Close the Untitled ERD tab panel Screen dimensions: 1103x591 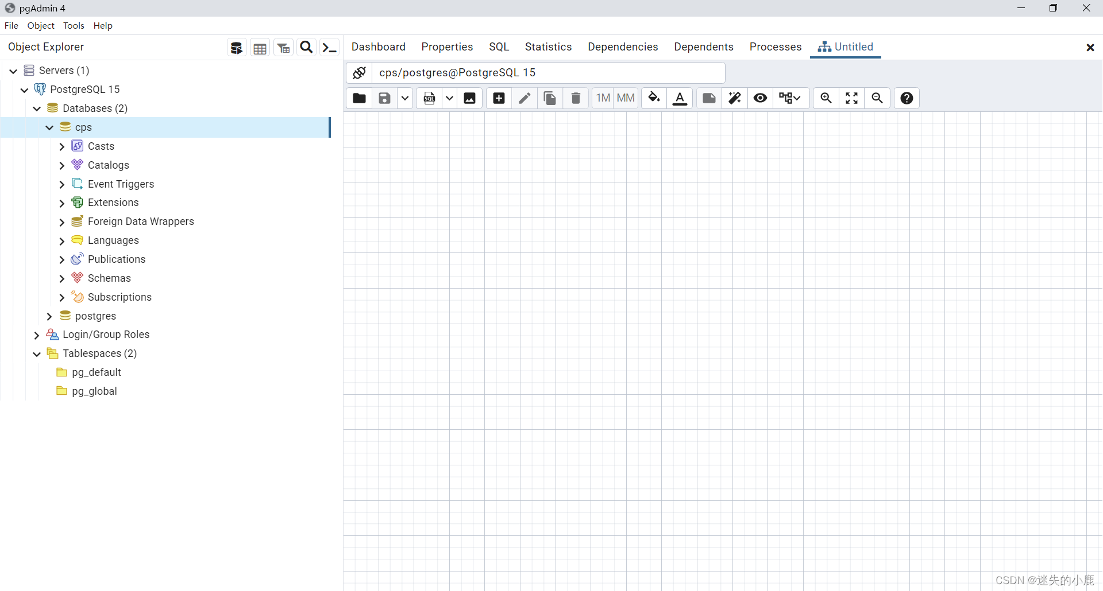[1090, 48]
